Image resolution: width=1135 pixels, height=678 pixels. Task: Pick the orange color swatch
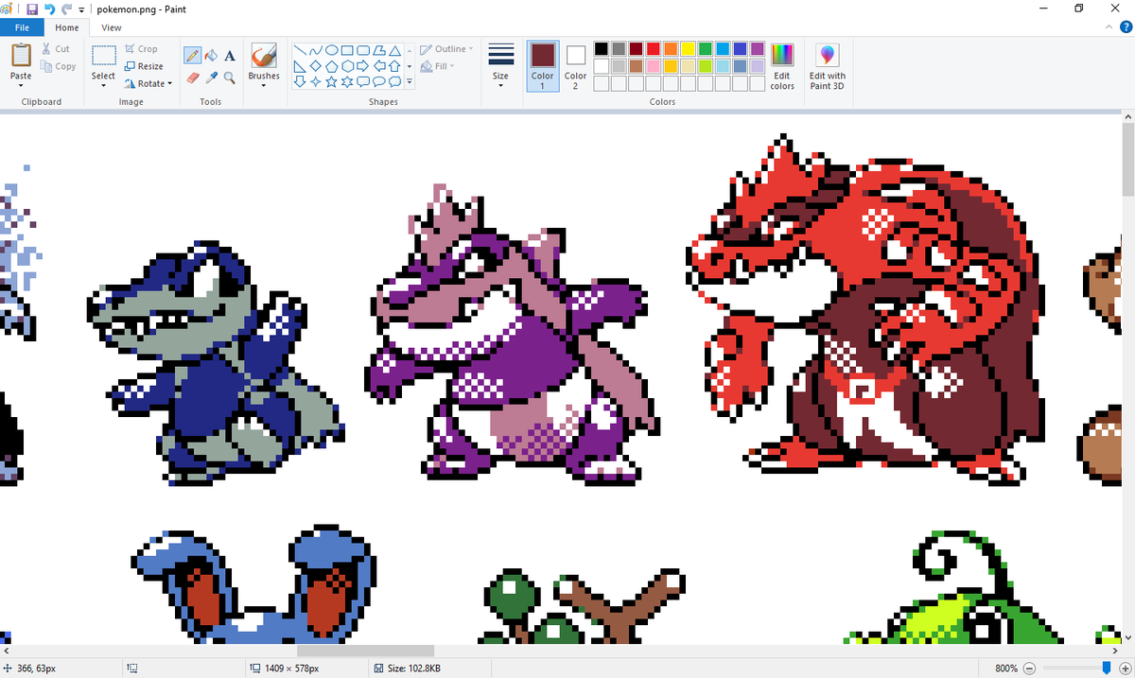coord(671,48)
